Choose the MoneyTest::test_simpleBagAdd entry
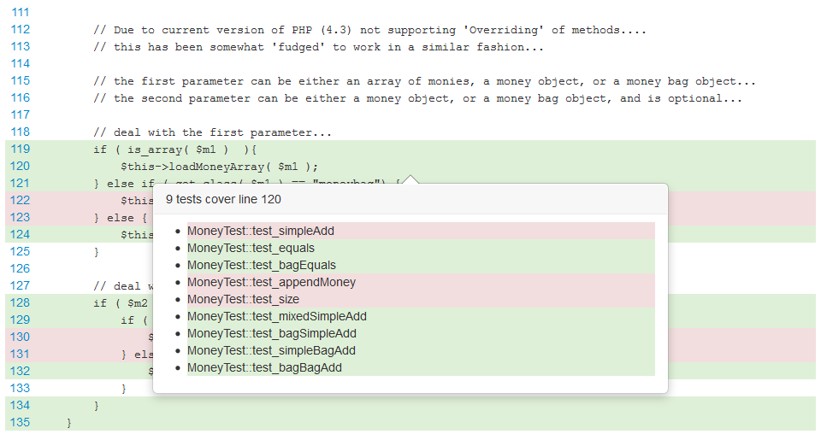Screen dimensions: 821x434 click(271, 350)
